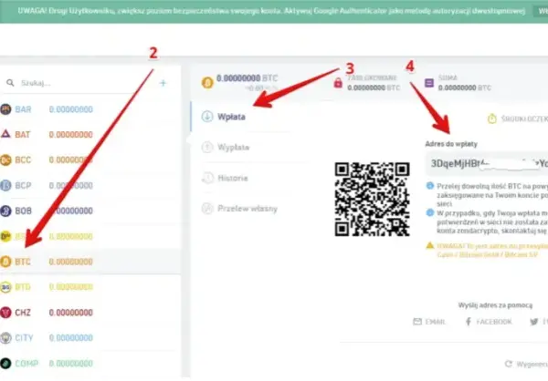
Task: Click the Bitcoin balance icon in header
Action: [207, 83]
